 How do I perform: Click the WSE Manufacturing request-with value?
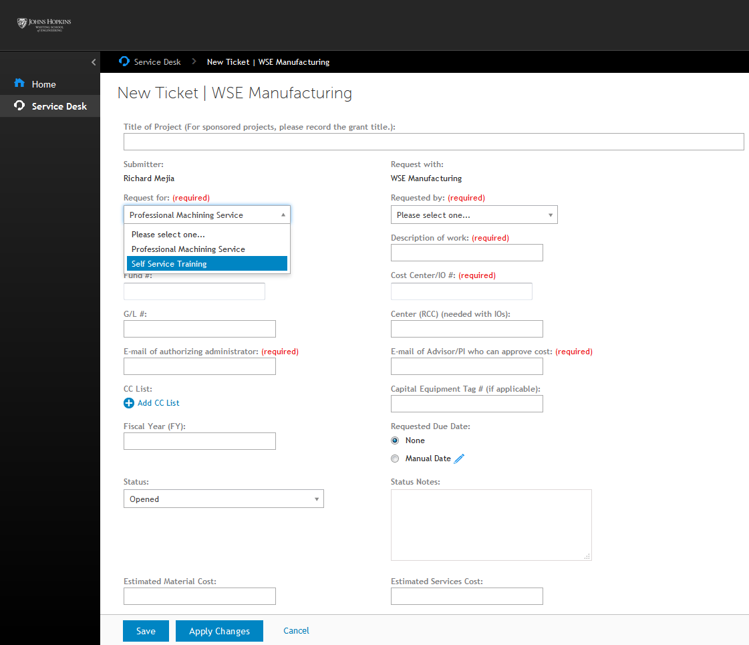pyautogui.click(x=426, y=178)
